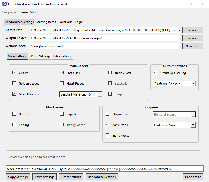Browse for the Romfs Path
Image resolution: width=209 pixels, height=182 pixels.
(192, 30)
